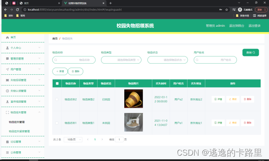This screenshot has height=161, width=269.
Task: Open the 物品挂失管理 submenu item
Action: (16, 122)
